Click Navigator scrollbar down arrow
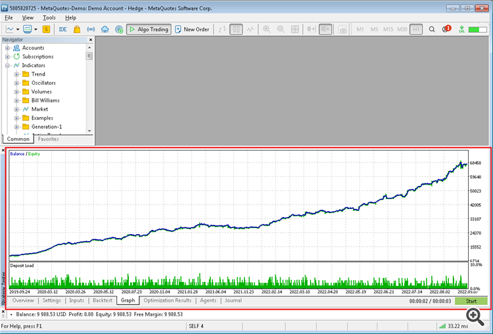Screen dimensions: 493x334 (89, 131)
